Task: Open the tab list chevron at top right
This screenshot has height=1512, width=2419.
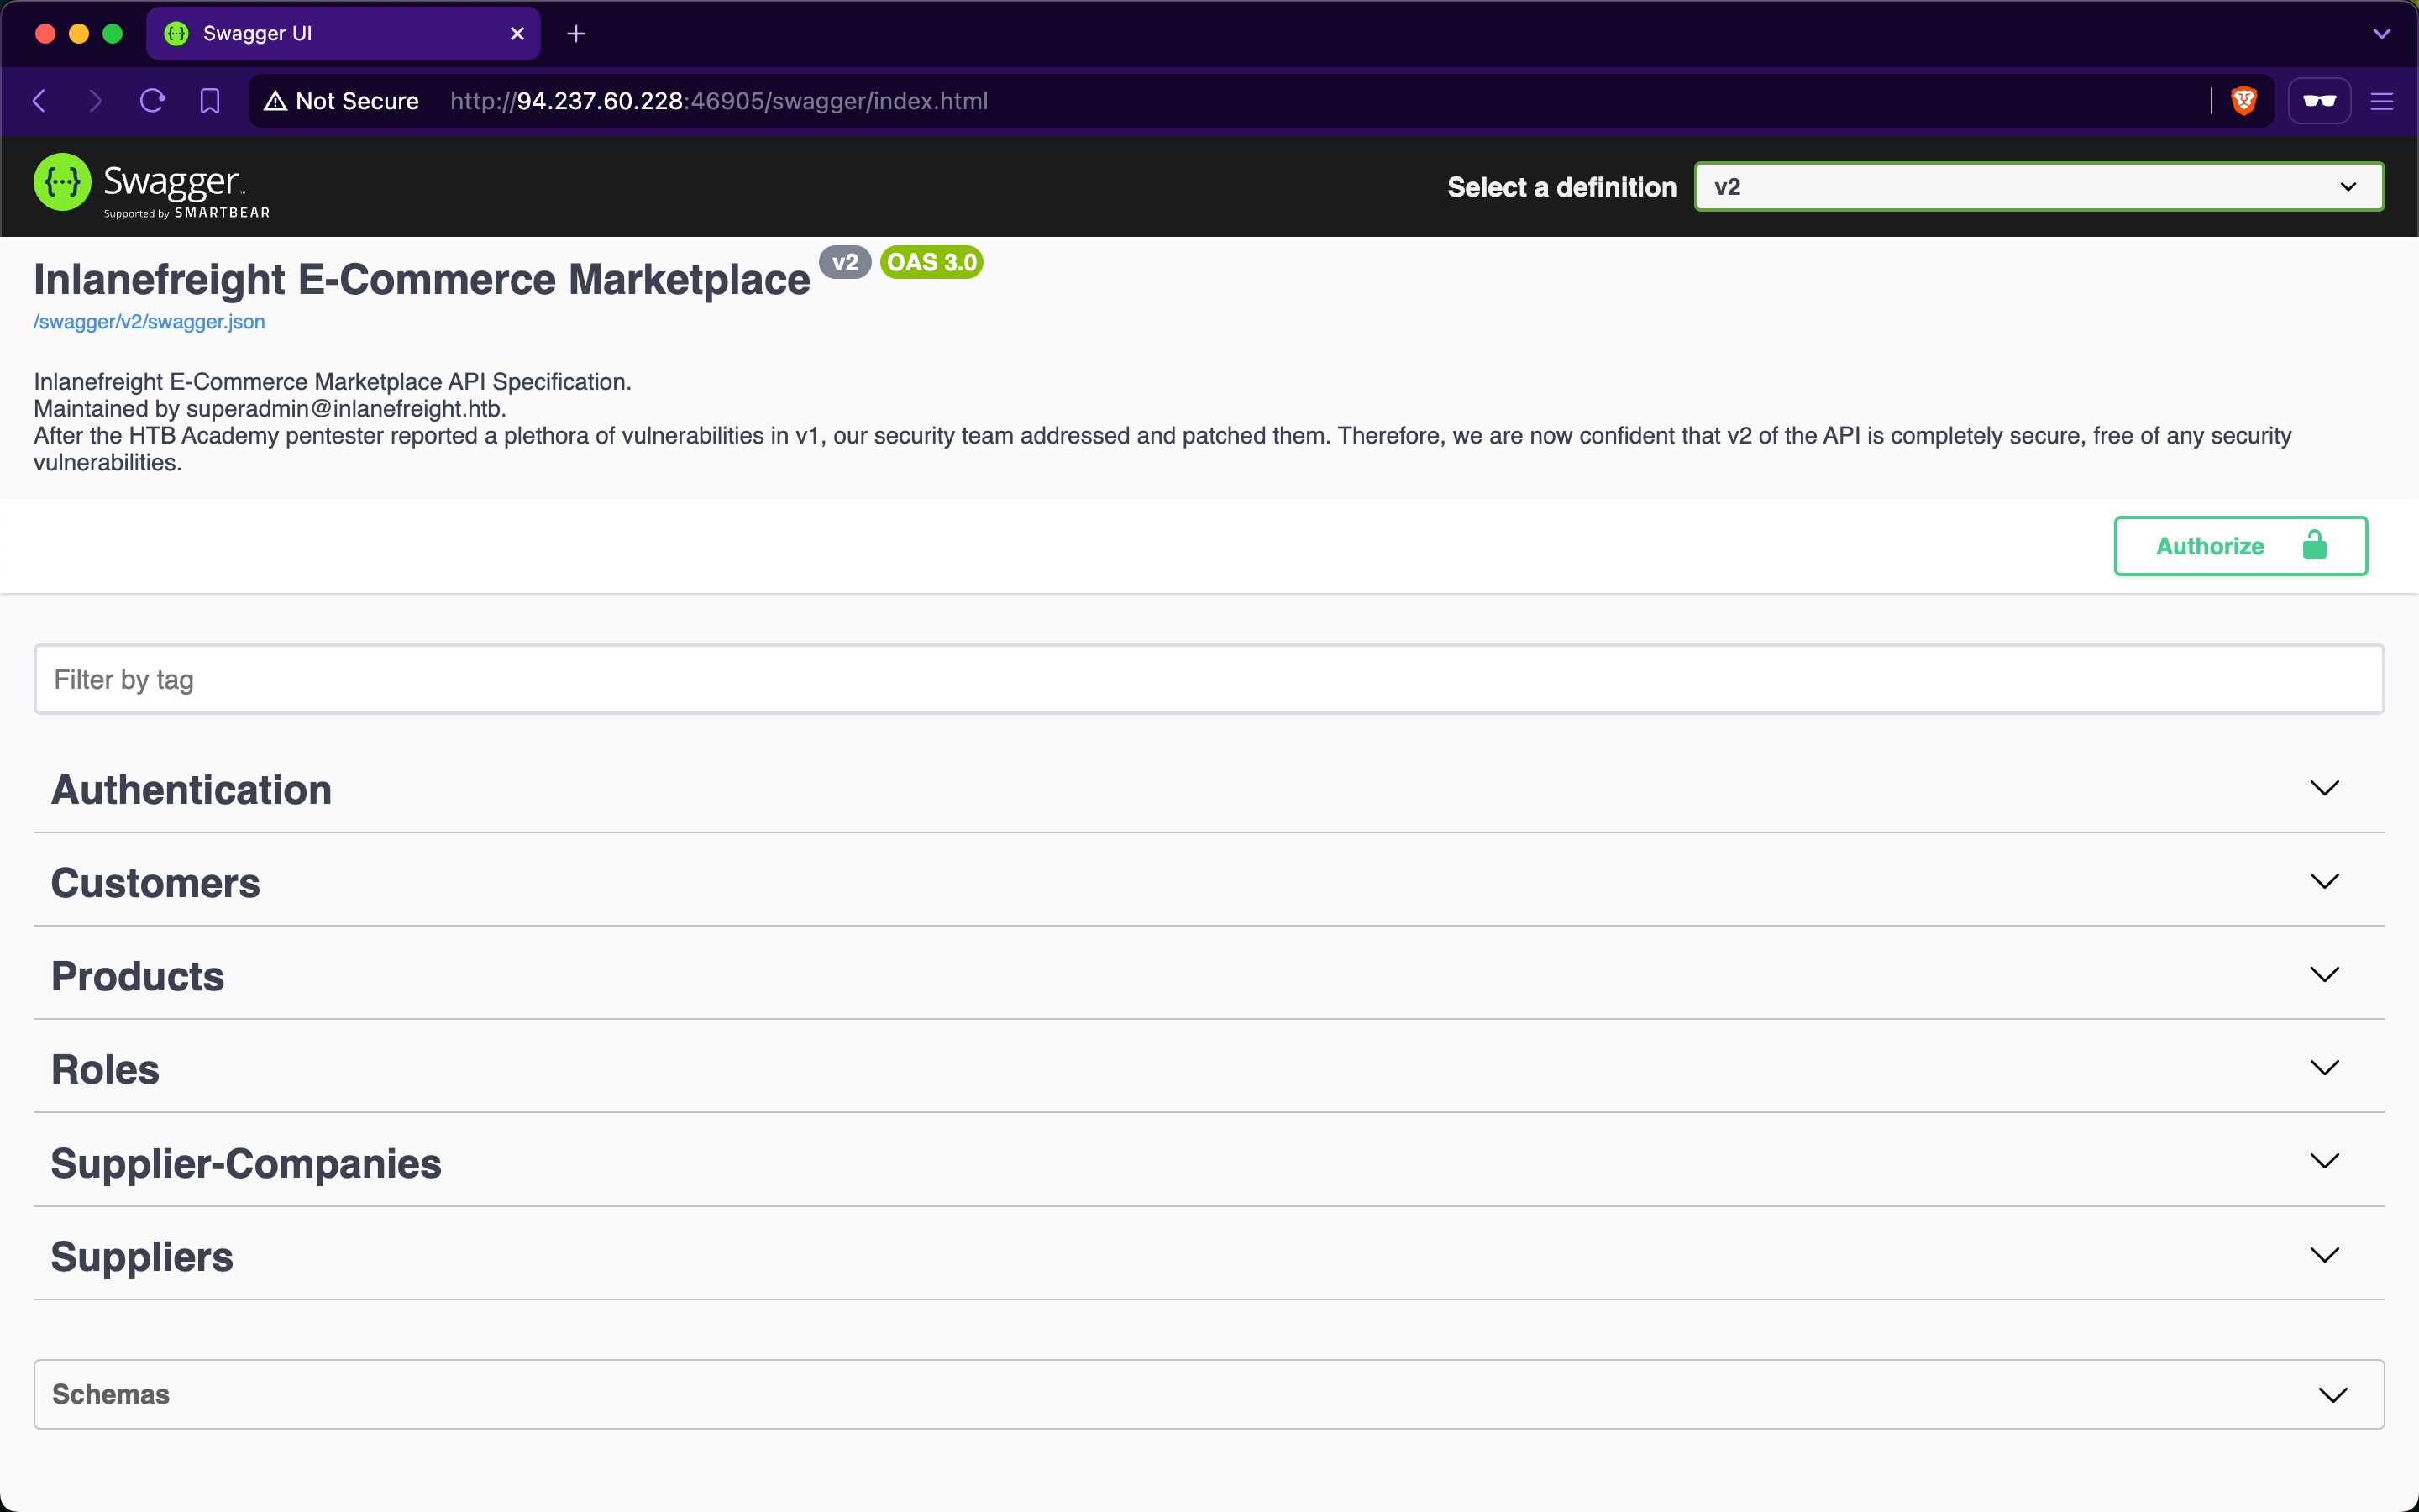Action: 2382,34
